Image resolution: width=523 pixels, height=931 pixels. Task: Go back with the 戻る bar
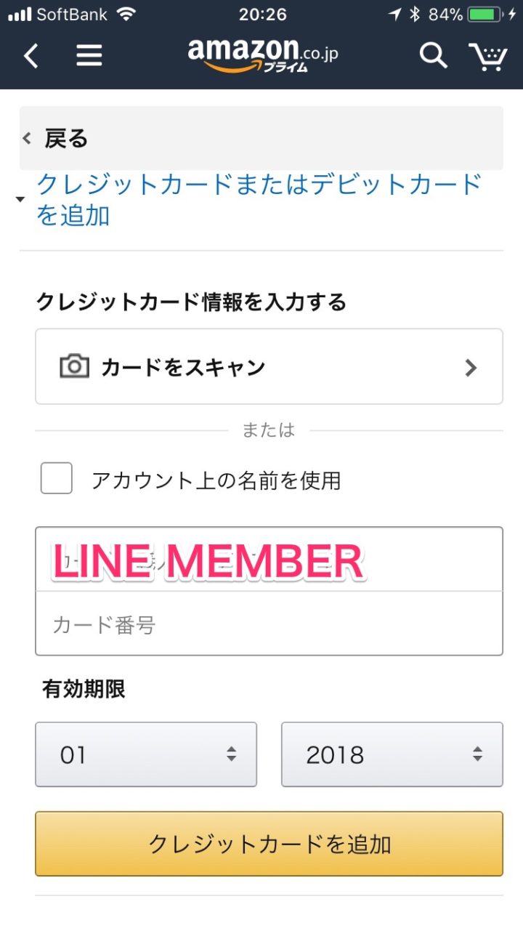(x=261, y=138)
